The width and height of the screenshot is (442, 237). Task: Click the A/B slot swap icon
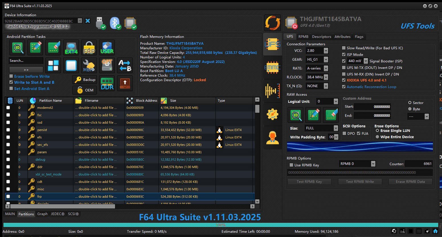pos(125,65)
